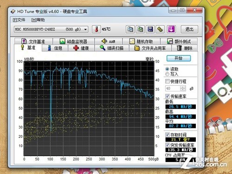Click the 45℃ temperature reading

106,29
